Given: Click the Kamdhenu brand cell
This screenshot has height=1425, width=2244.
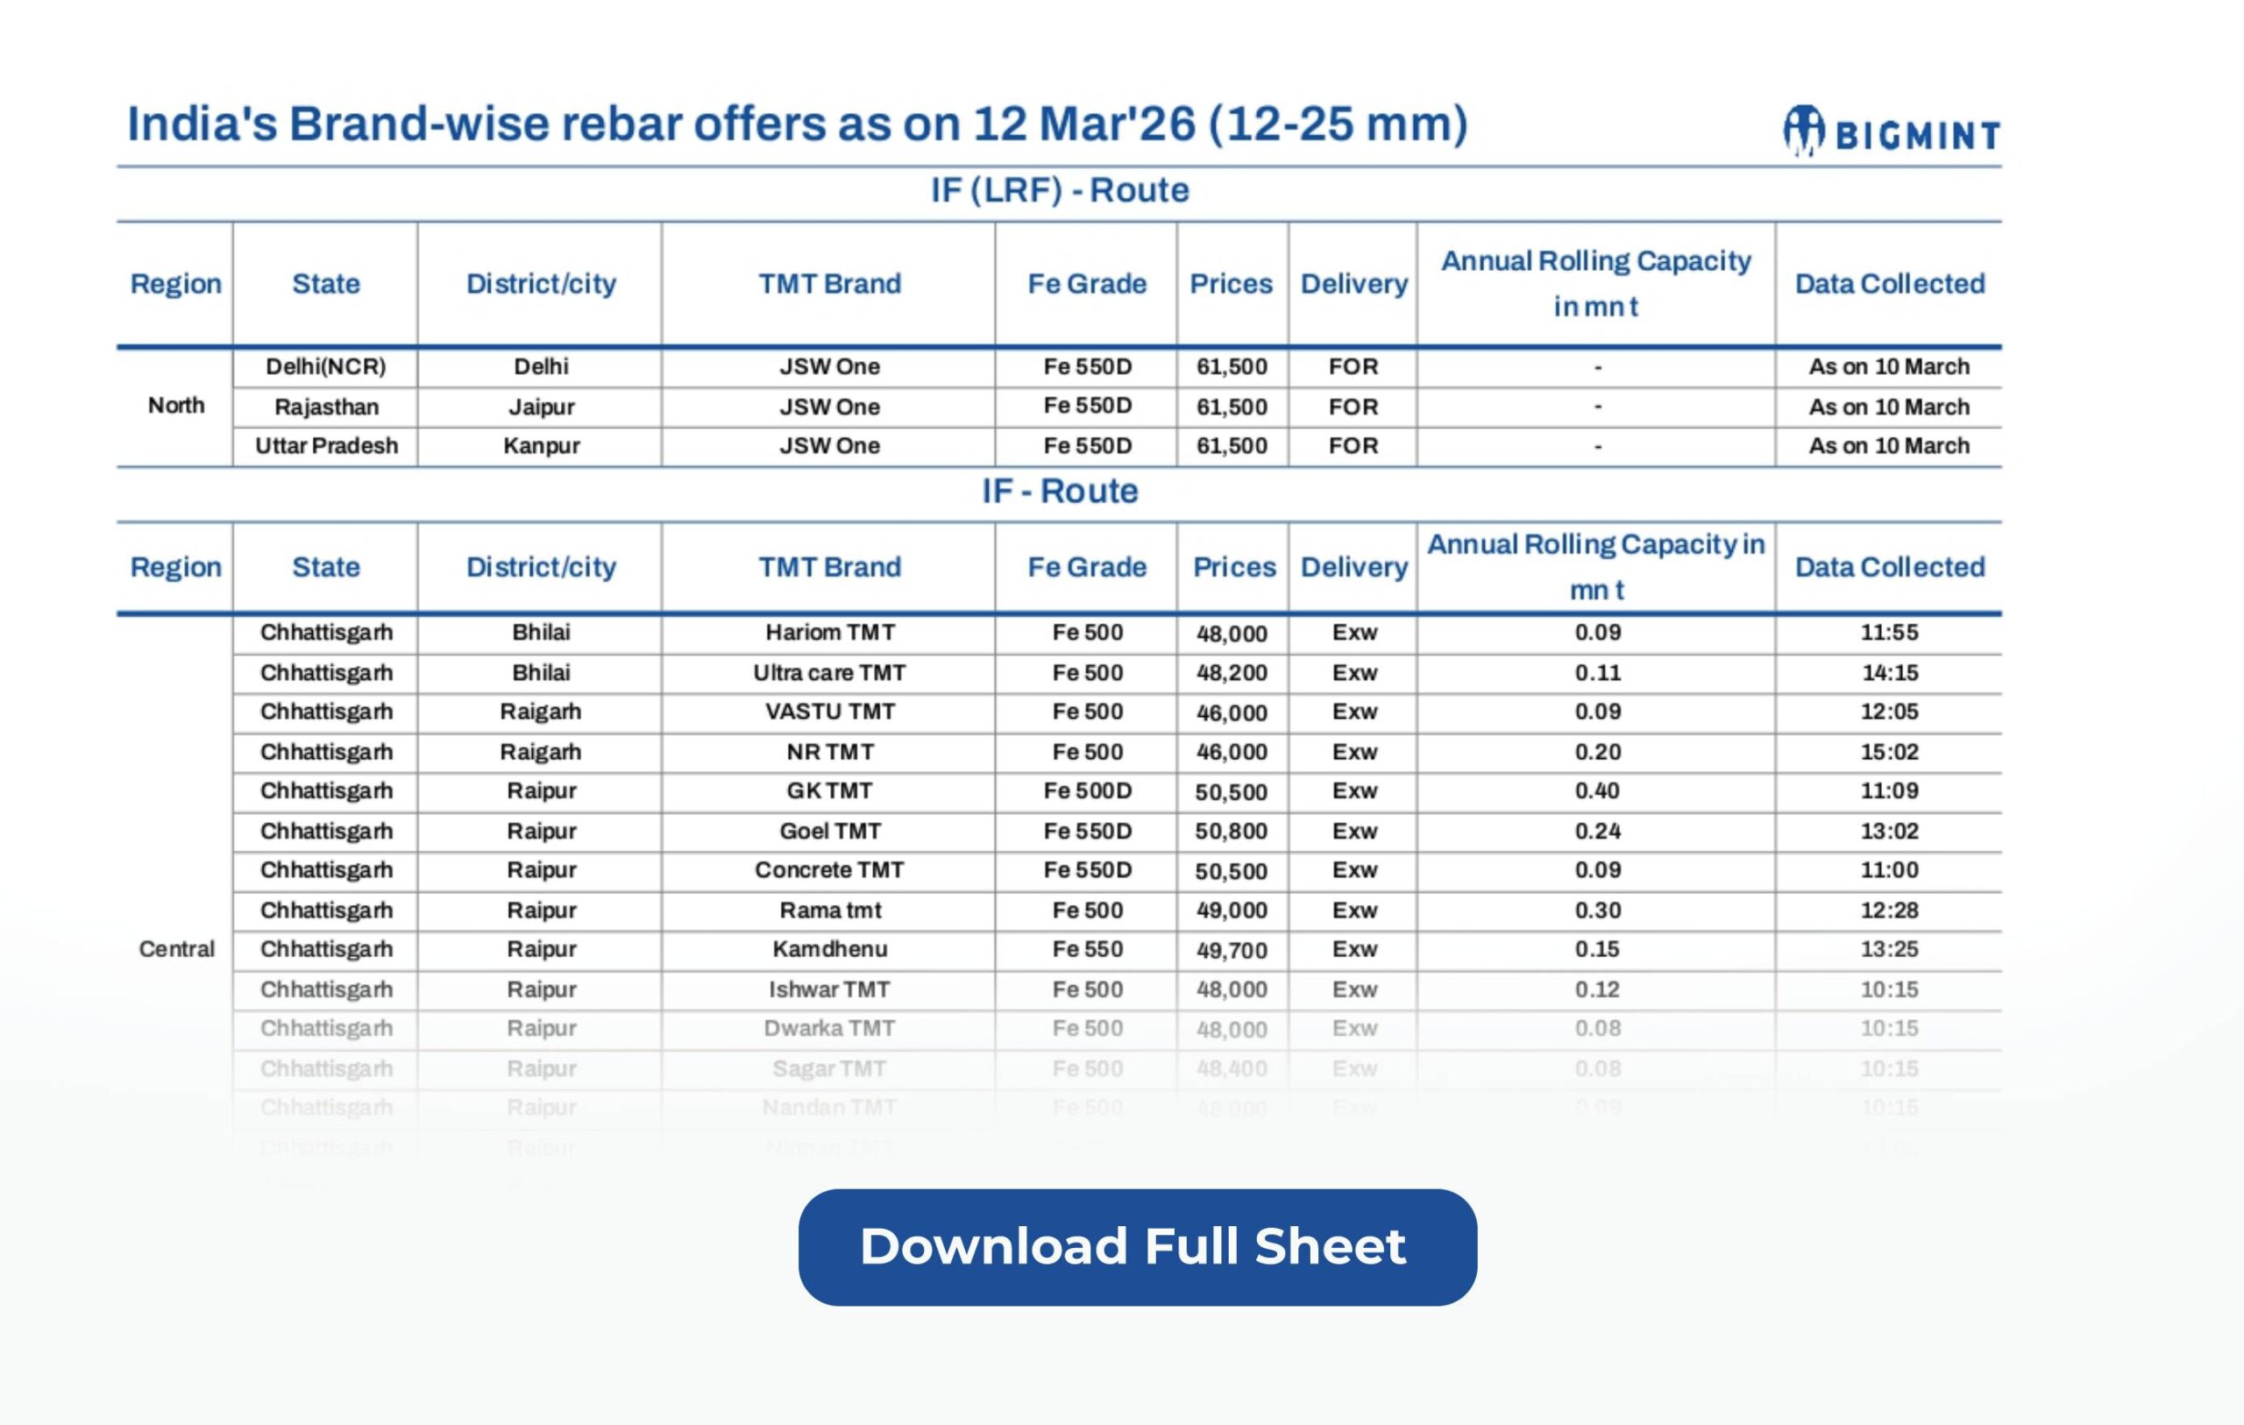Looking at the screenshot, I should point(828,950).
